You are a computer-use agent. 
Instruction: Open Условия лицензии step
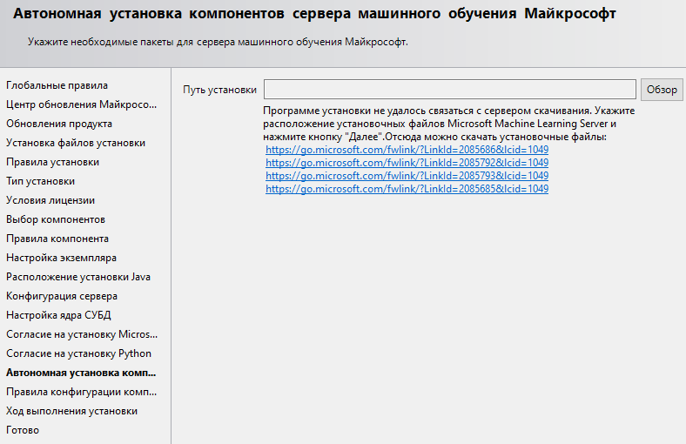[50, 200]
